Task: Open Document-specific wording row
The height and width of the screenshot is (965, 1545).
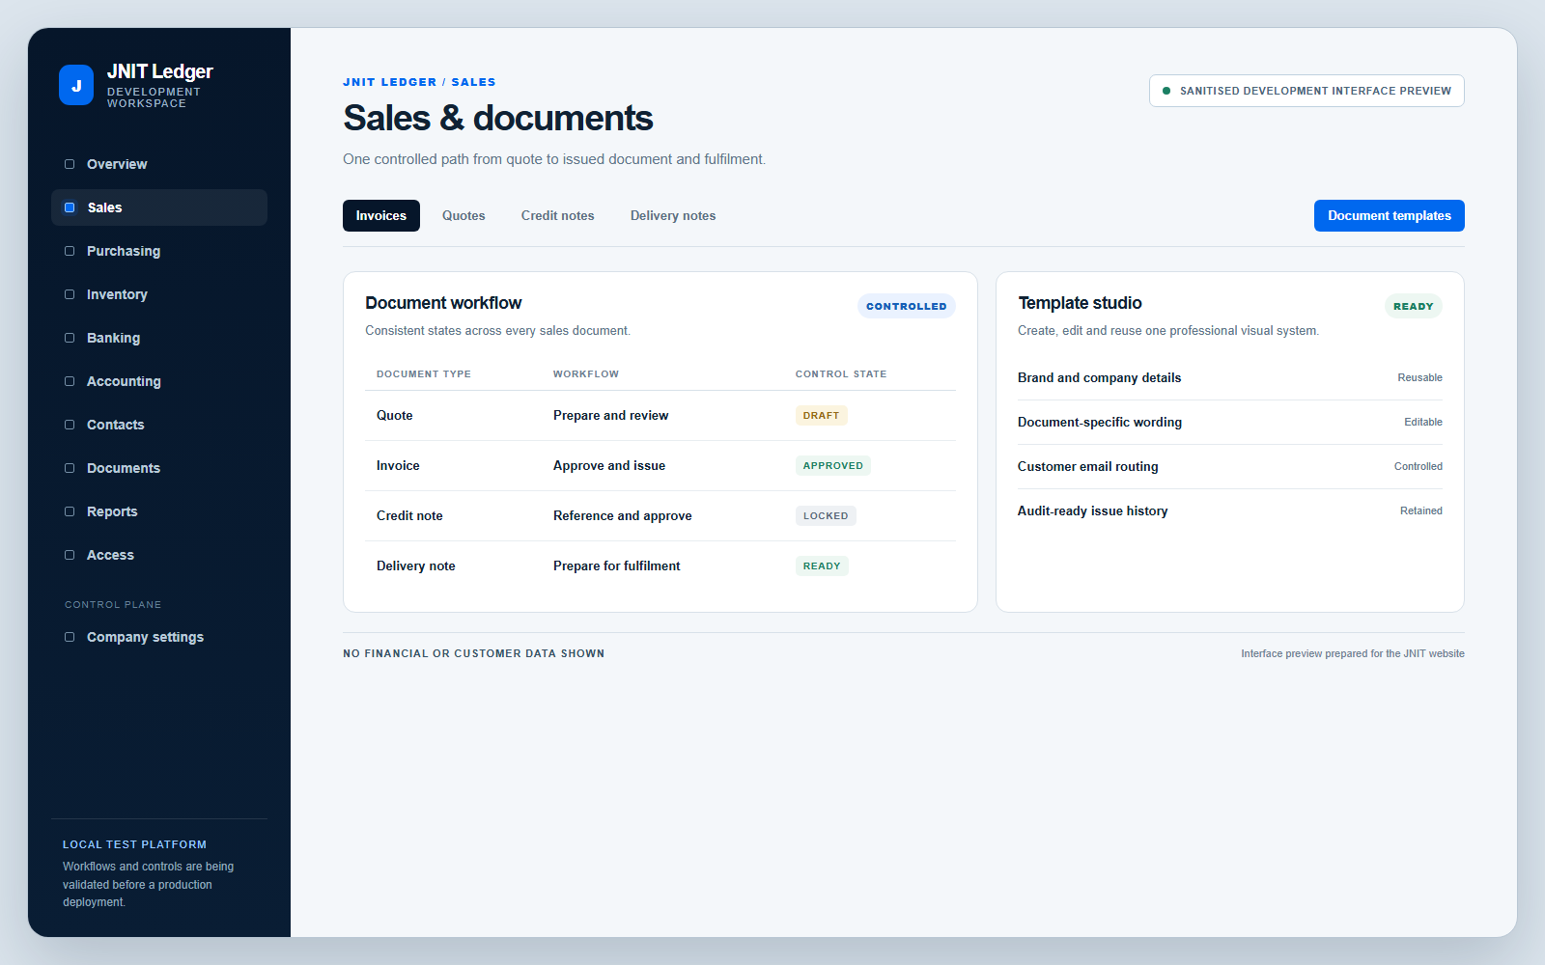Action: [1230, 423]
